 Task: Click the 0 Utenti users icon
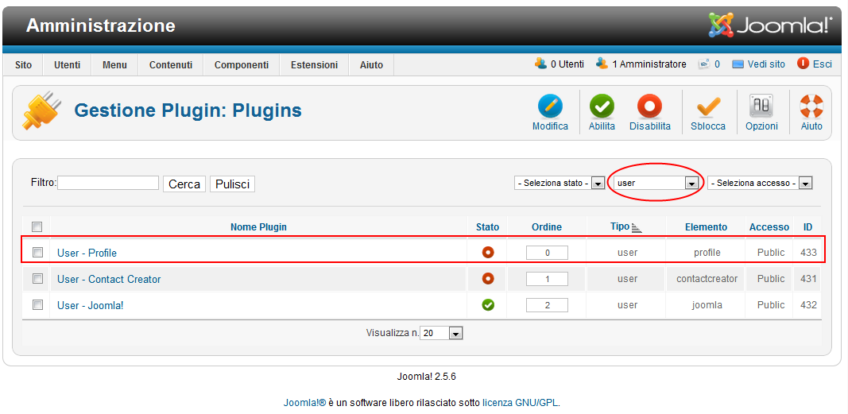click(x=540, y=64)
